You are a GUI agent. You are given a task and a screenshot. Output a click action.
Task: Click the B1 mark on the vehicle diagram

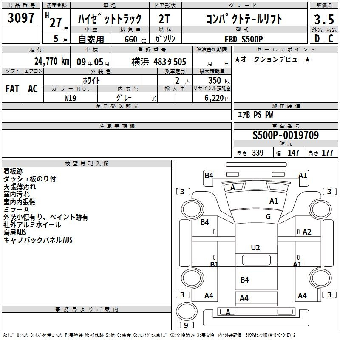pos(215,264)
